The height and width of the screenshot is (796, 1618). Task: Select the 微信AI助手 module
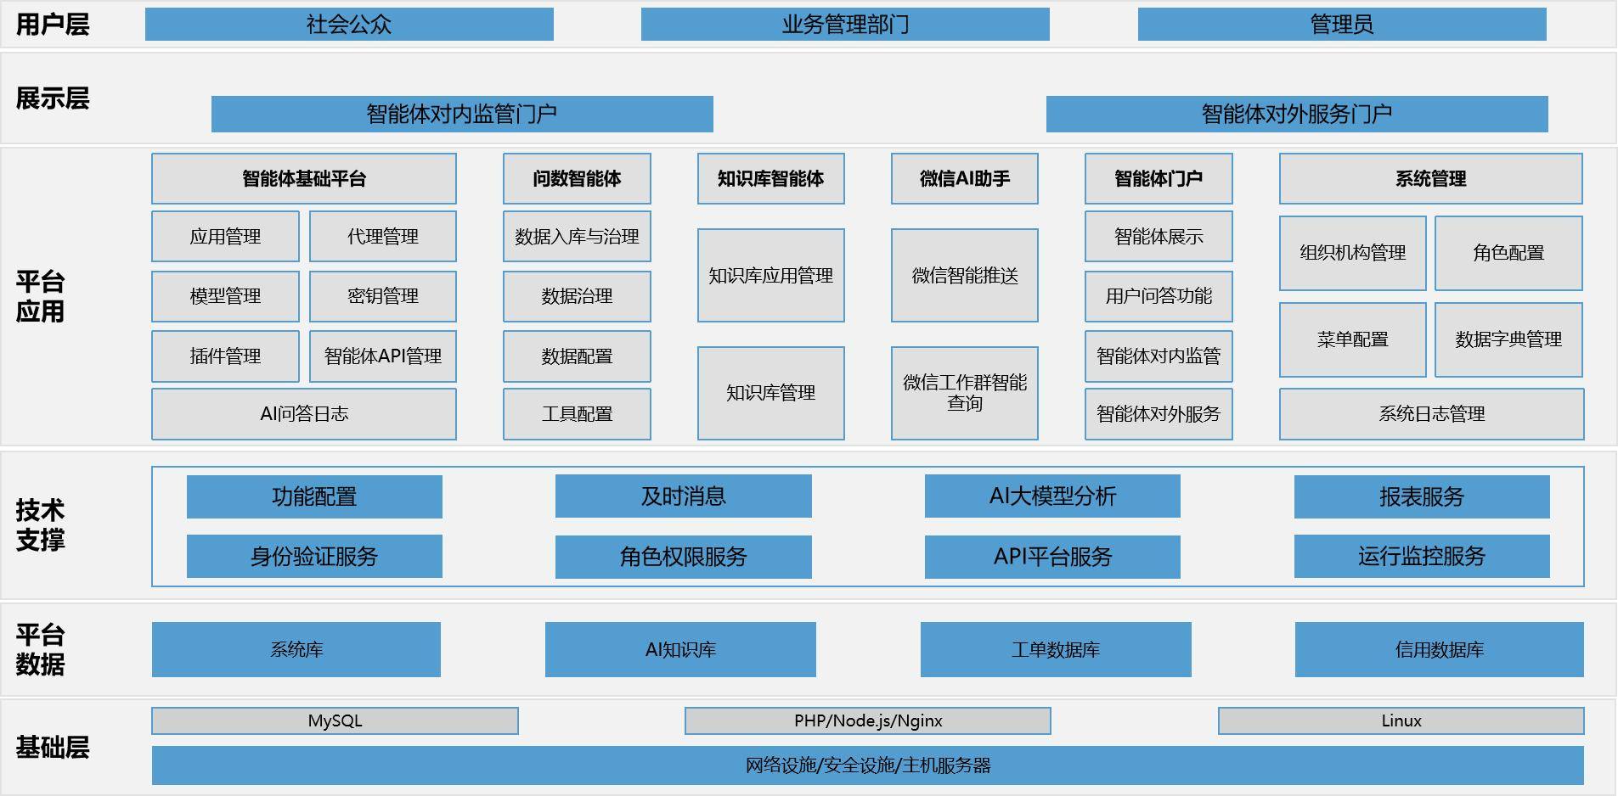click(x=964, y=178)
